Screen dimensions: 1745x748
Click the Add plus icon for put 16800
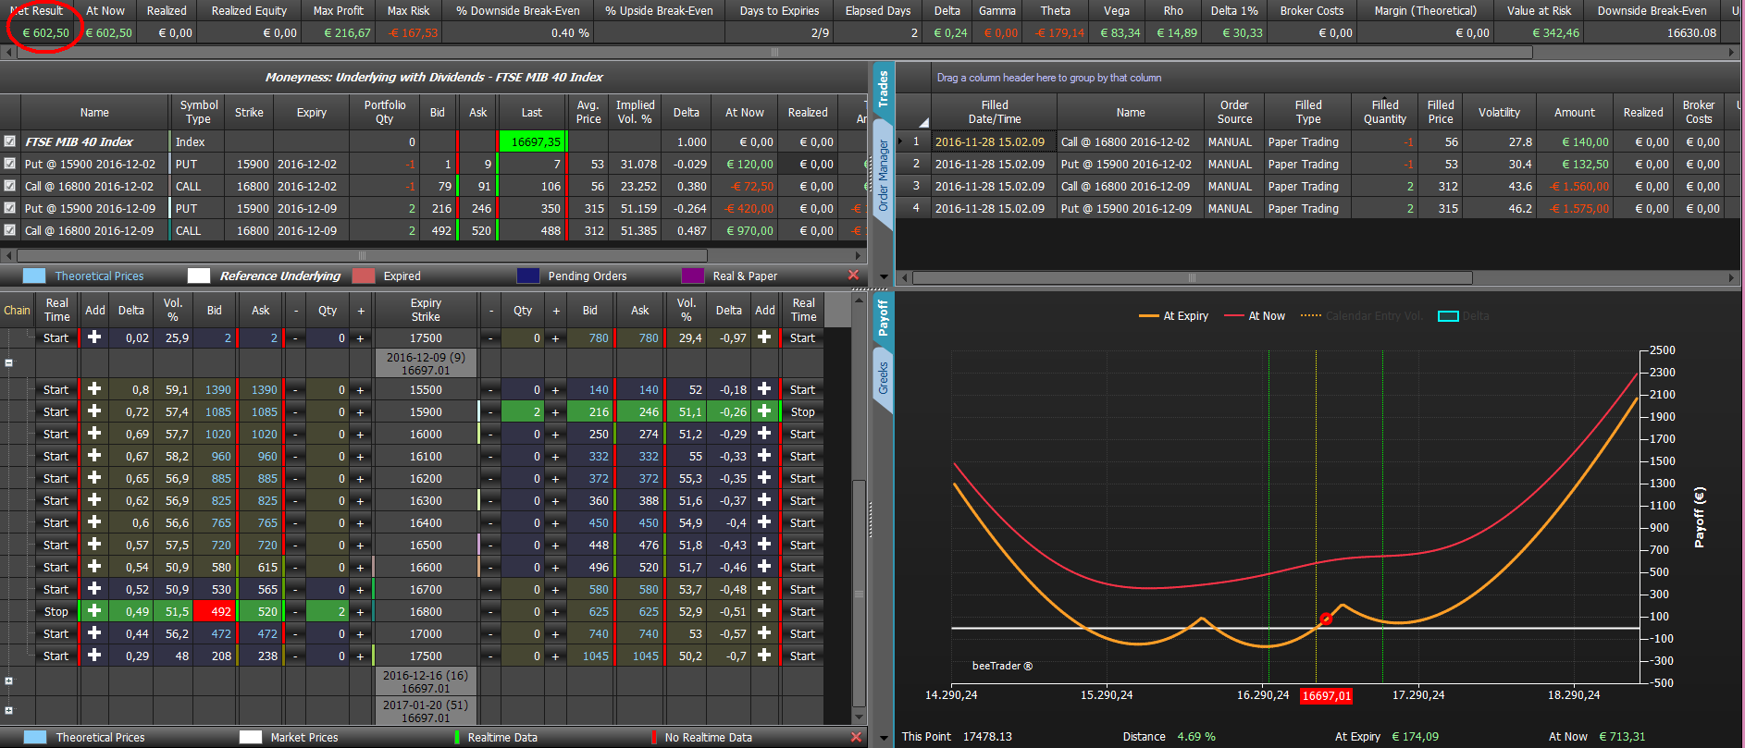point(764,611)
